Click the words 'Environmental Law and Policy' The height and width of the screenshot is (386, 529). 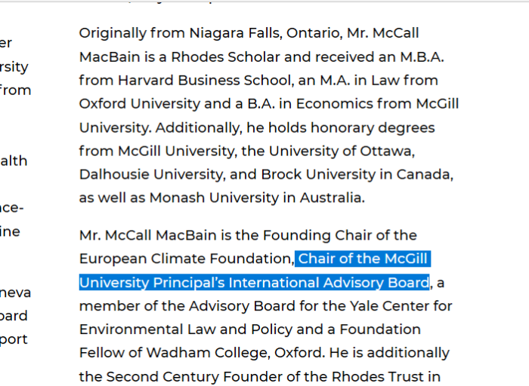coord(186,329)
